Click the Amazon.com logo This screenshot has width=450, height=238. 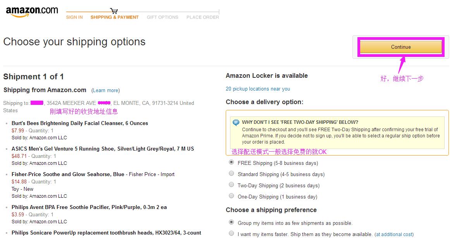[32, 12]
